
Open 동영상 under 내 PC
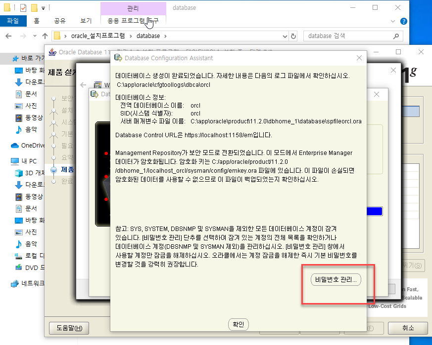29,196
